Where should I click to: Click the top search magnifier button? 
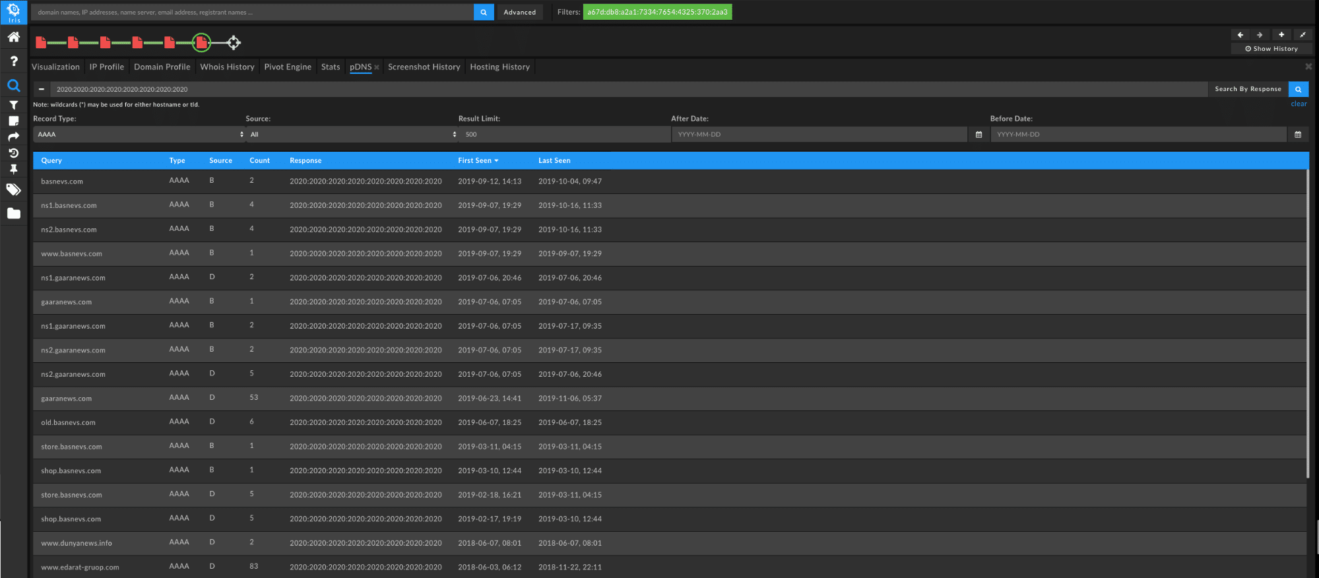[x=484, y=12]
